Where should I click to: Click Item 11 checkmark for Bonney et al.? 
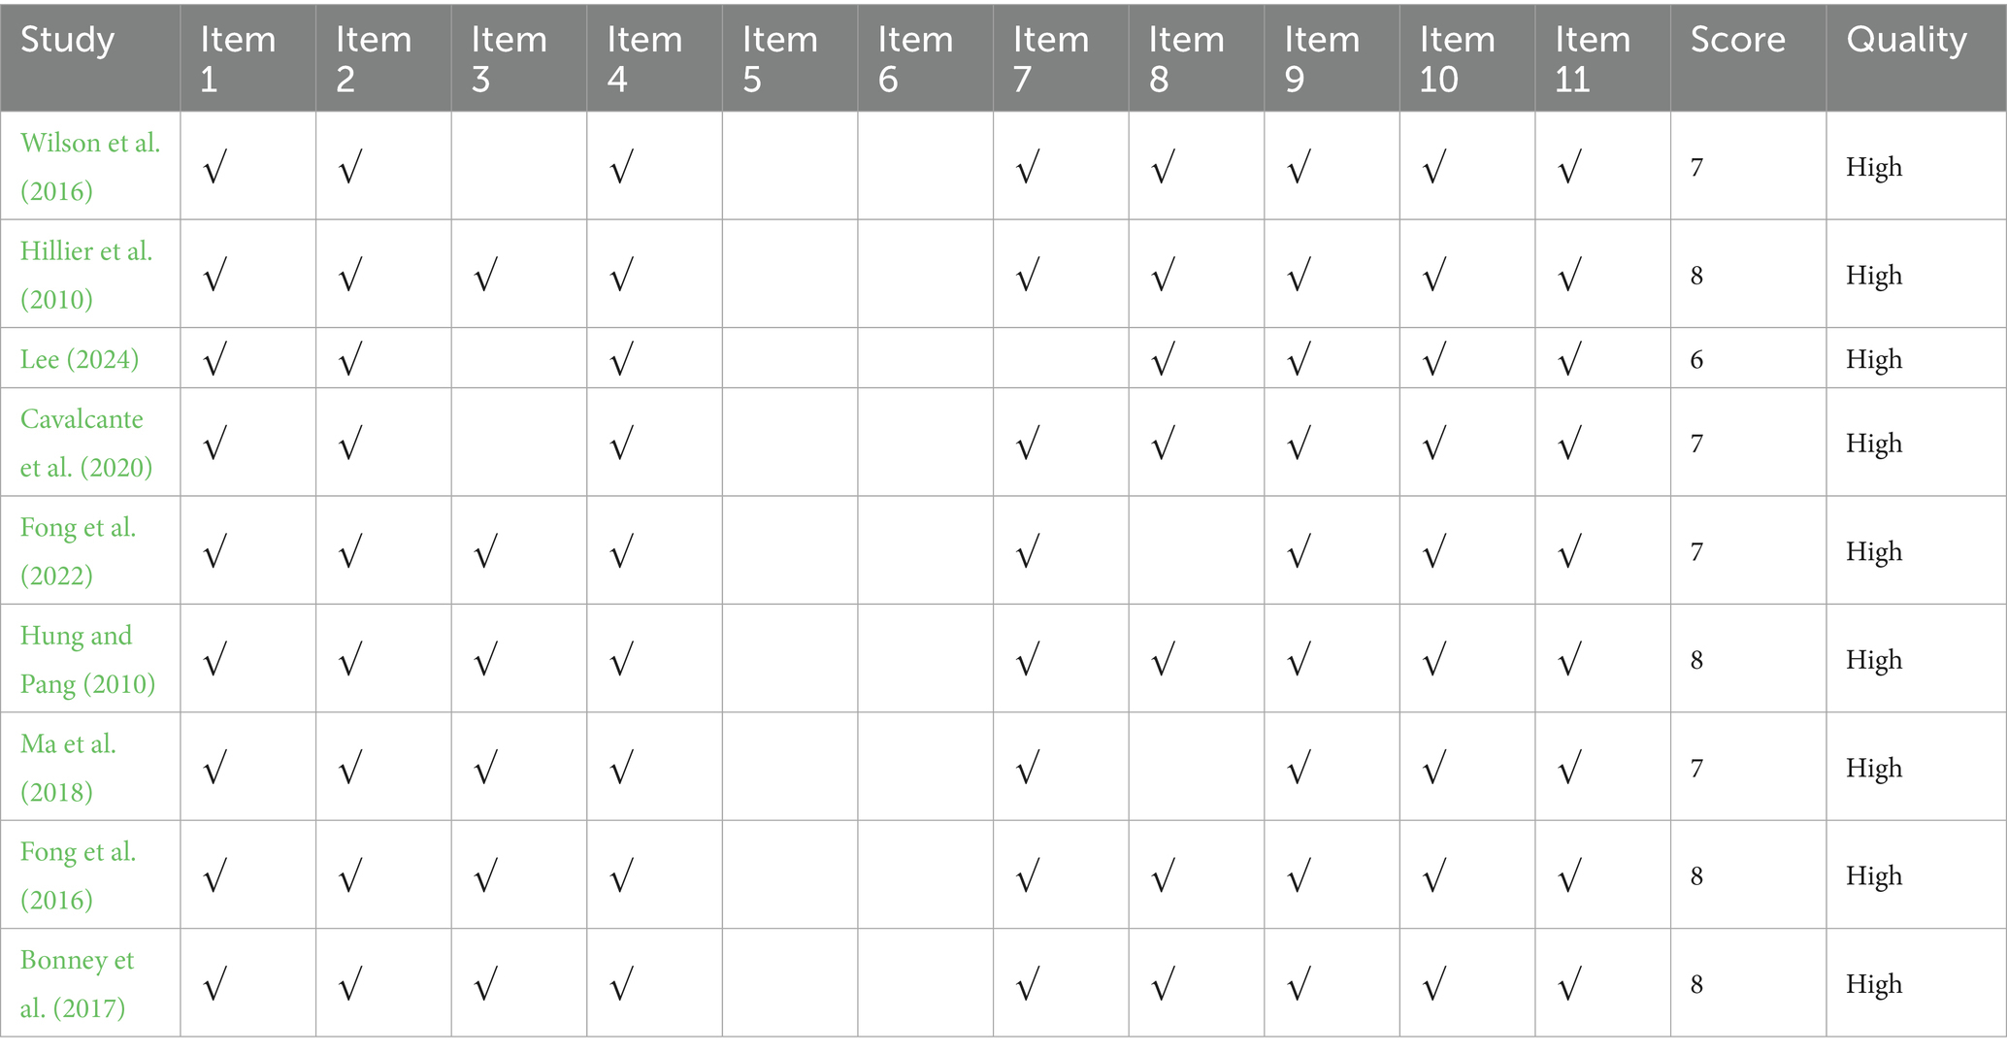pyautogui.click(x=1569, y=985)
